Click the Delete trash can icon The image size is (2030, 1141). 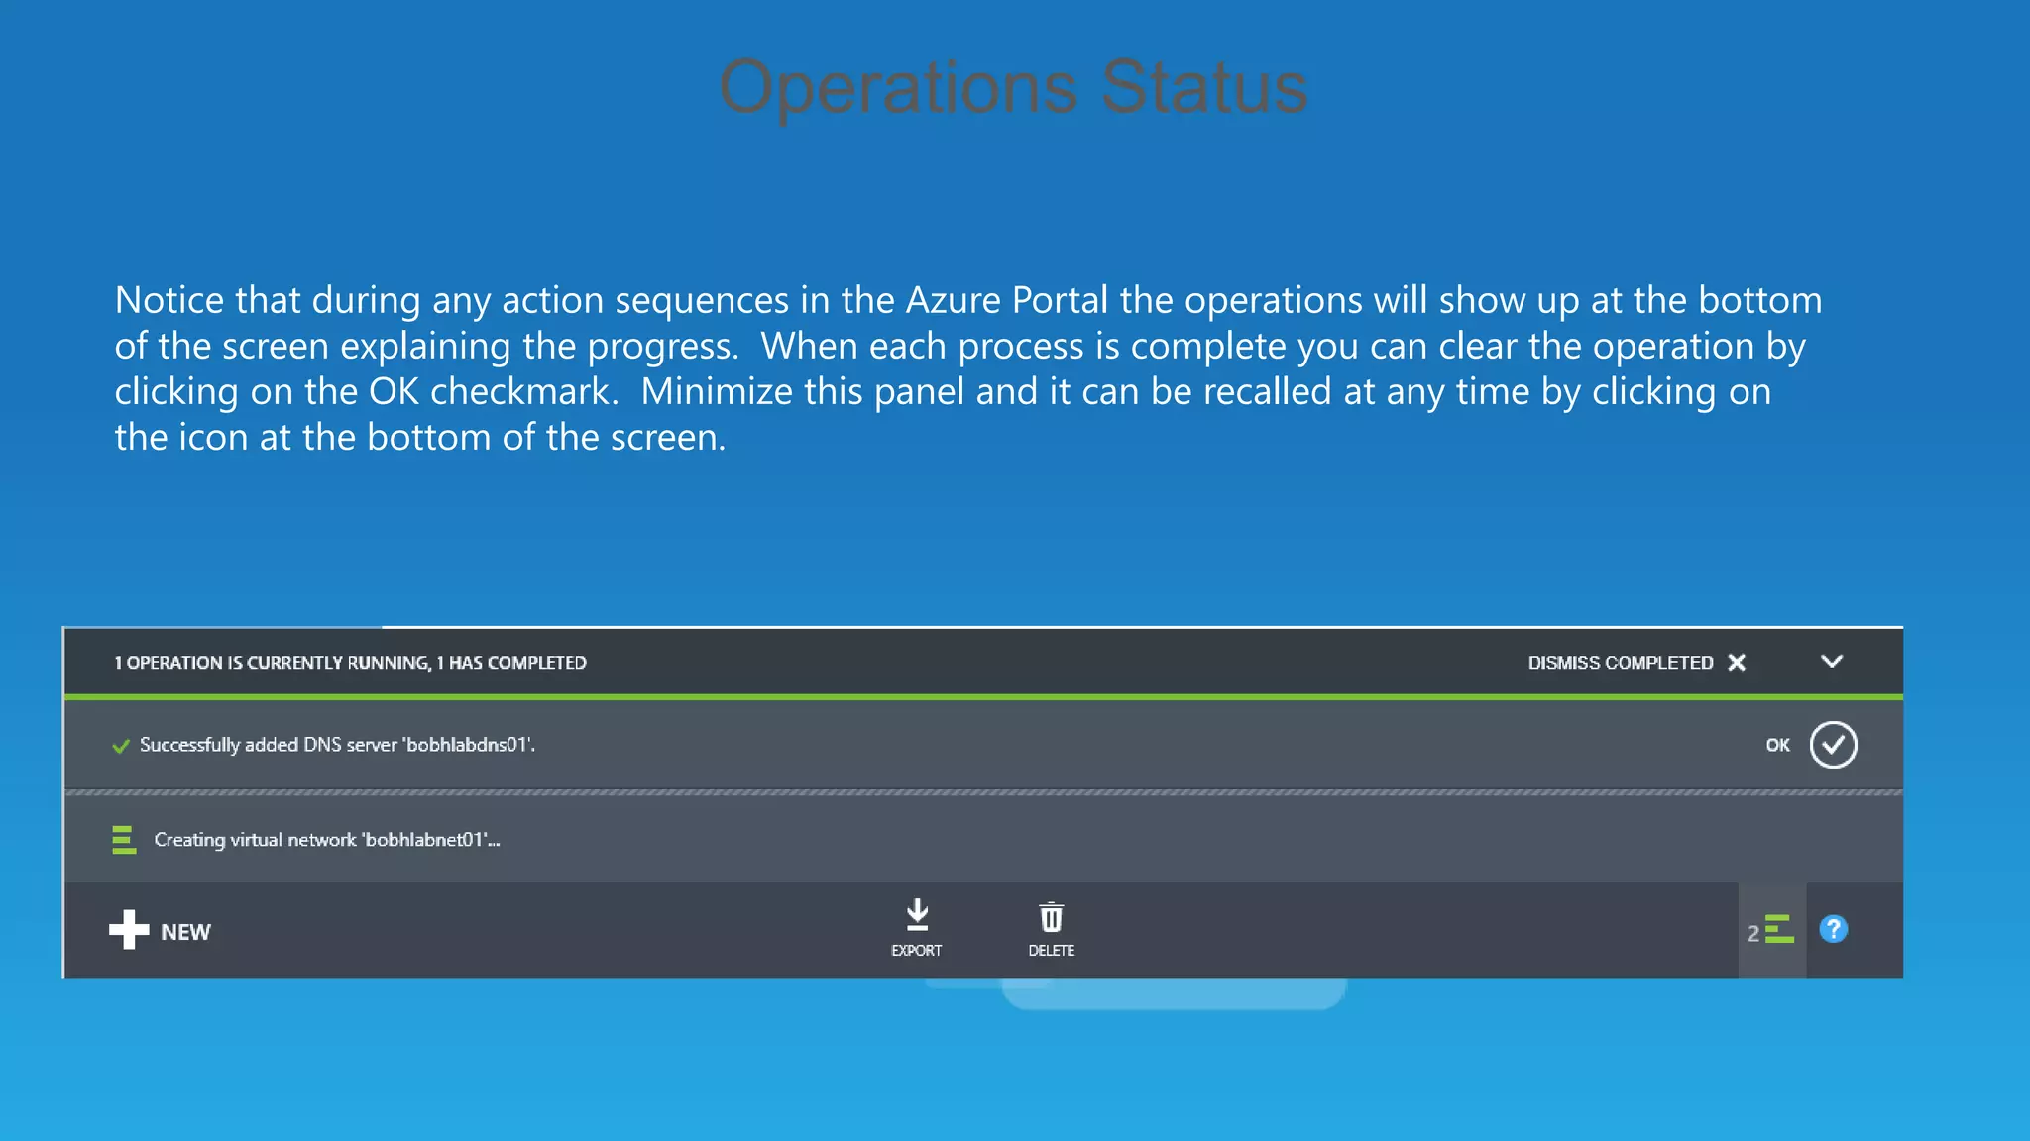pyautogui.click(x=1052, y=917)
